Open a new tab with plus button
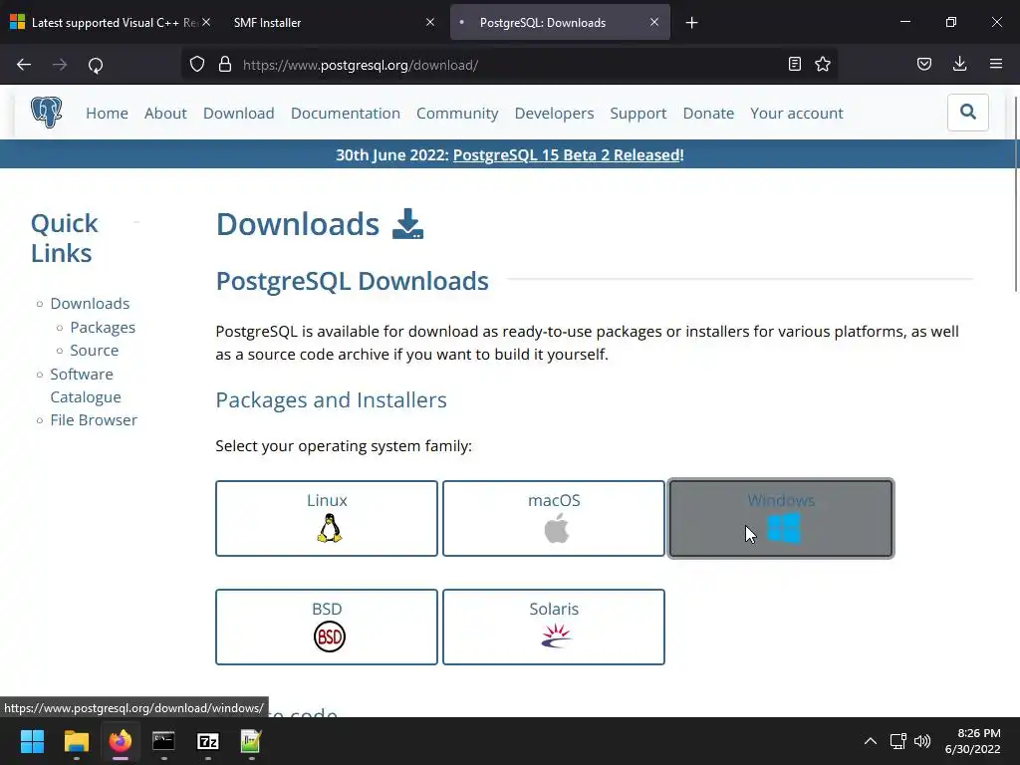 (x=691, y=23)
